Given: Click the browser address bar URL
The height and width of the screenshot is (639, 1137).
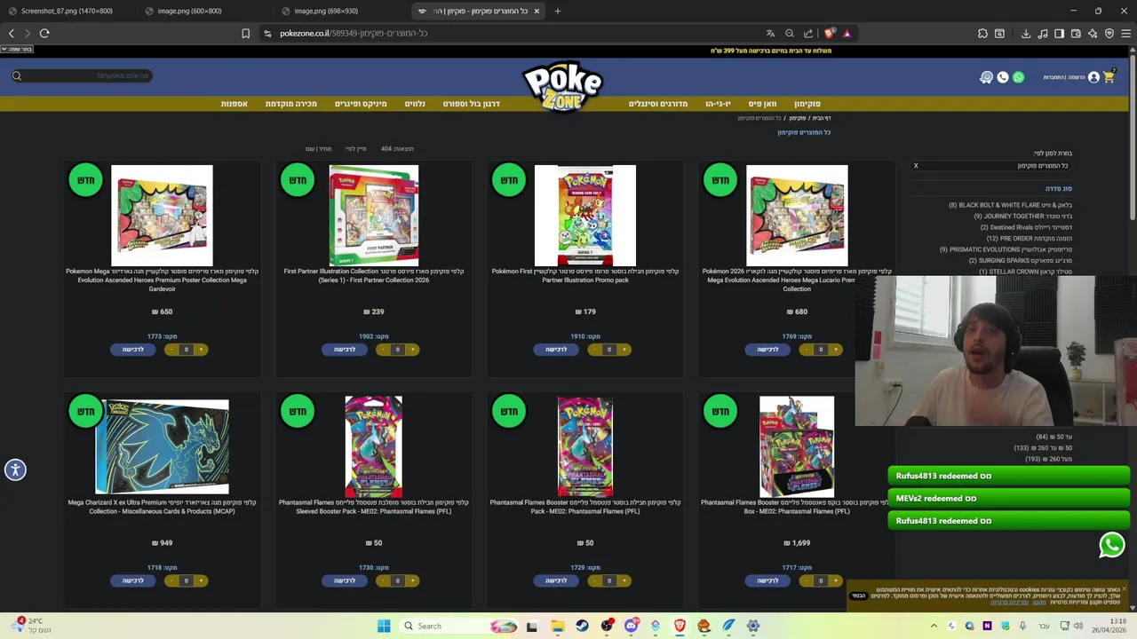Looking at the screenshot, I should click(354, 33).
